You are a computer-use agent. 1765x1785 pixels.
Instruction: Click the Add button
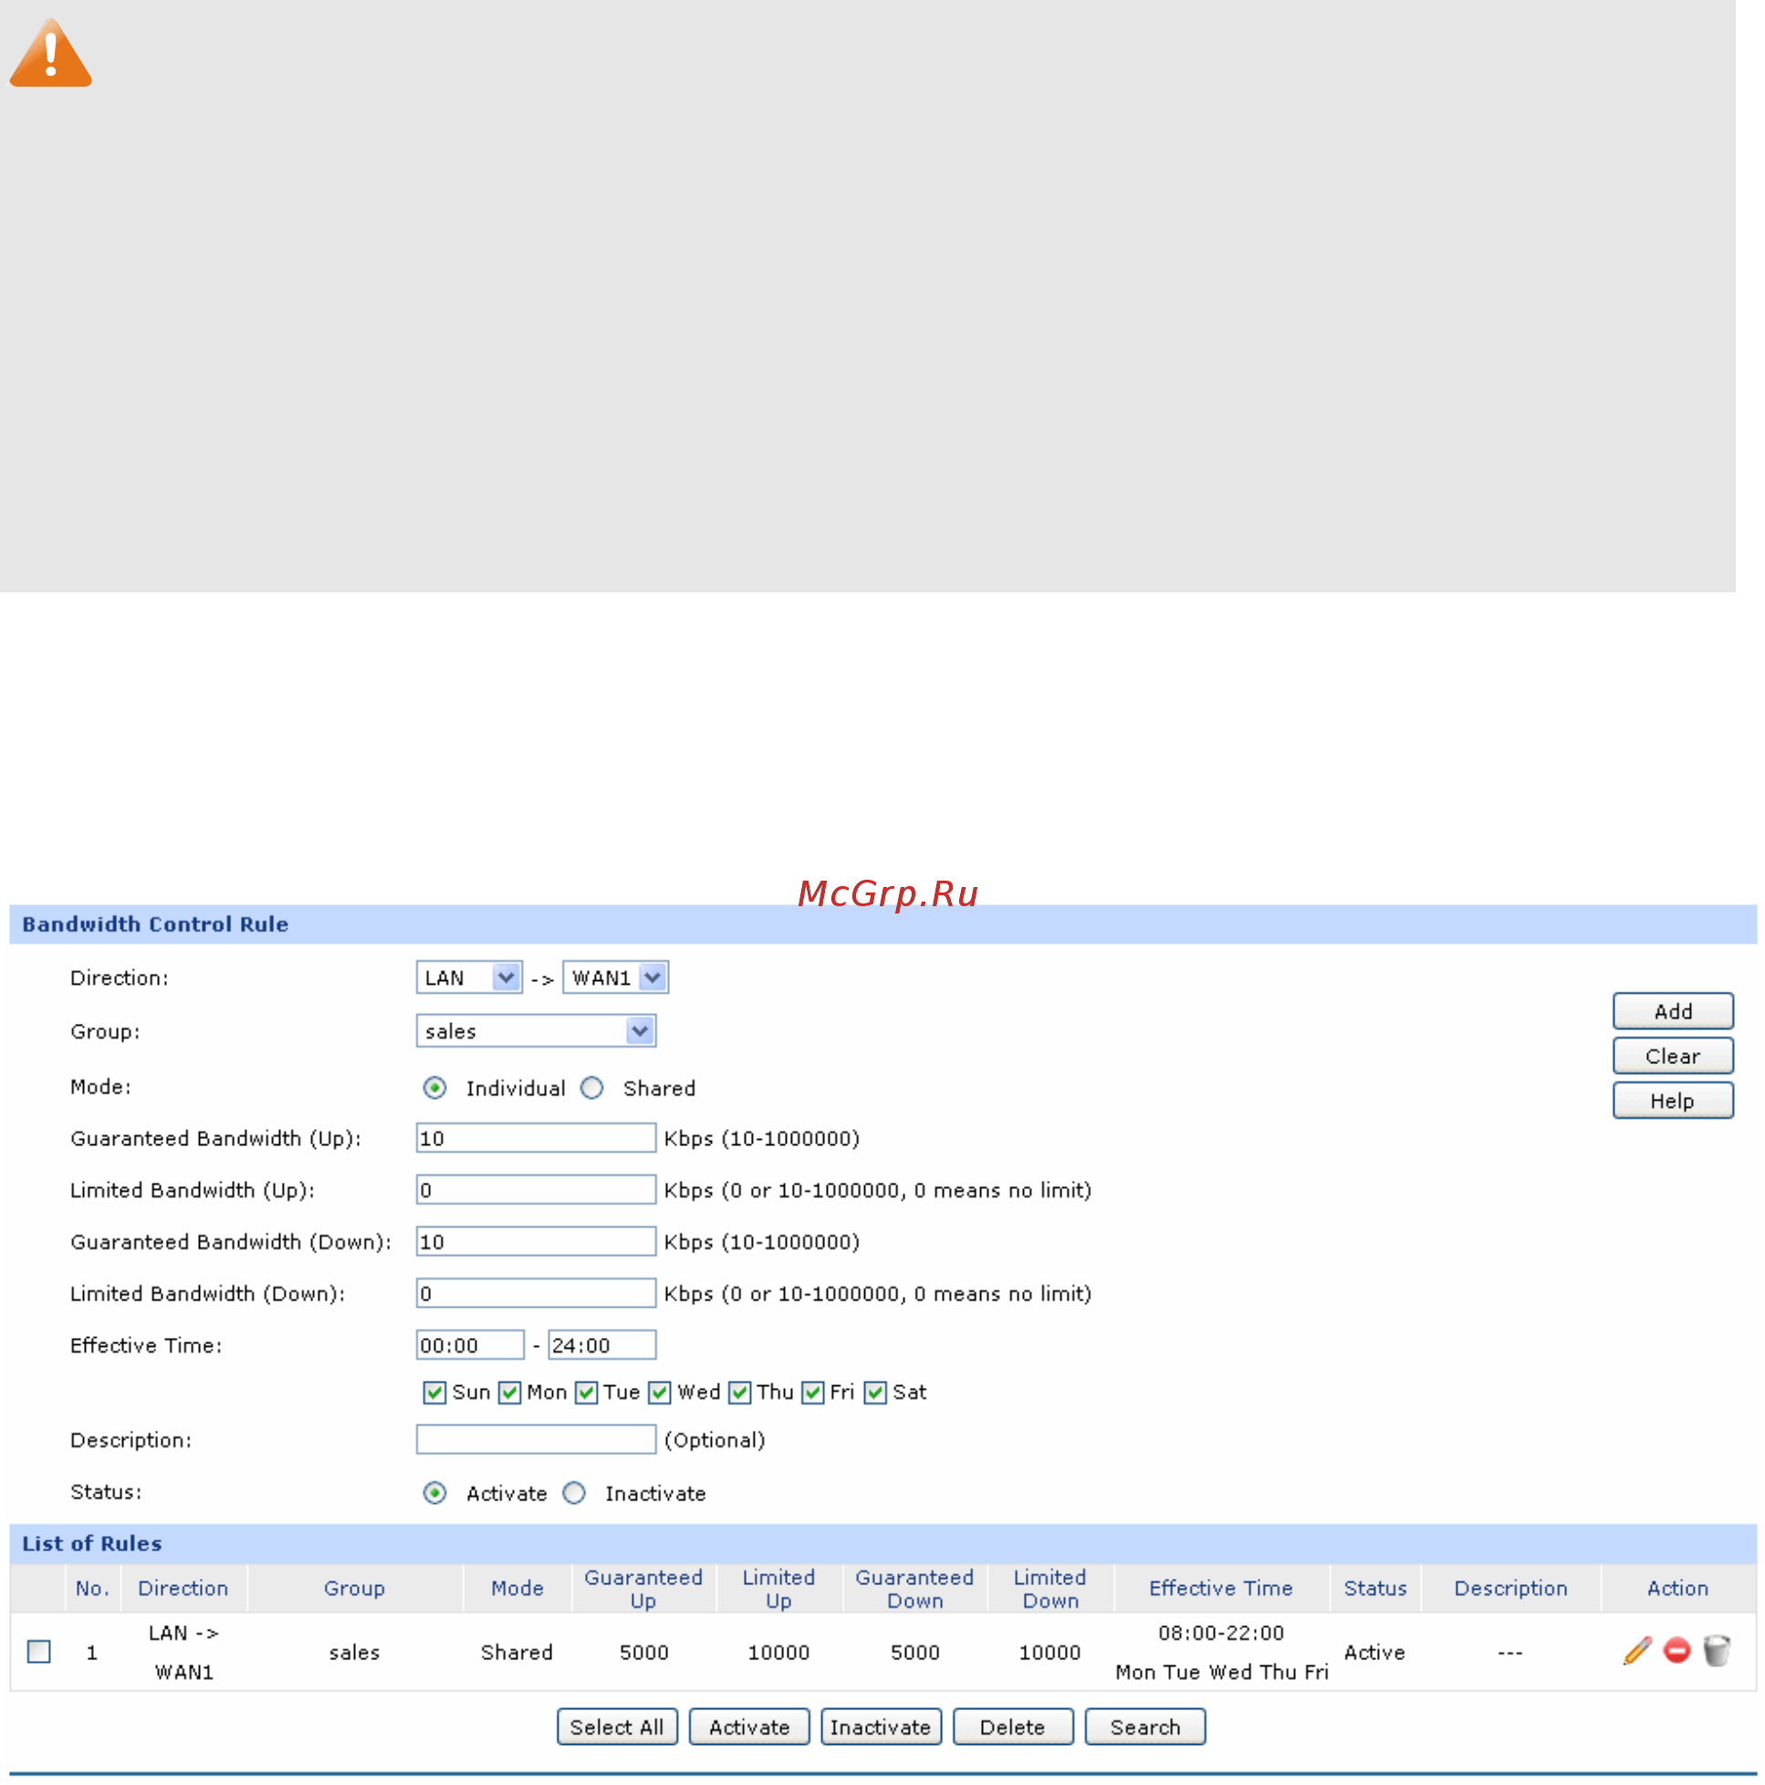(x=1673, y=1012)
